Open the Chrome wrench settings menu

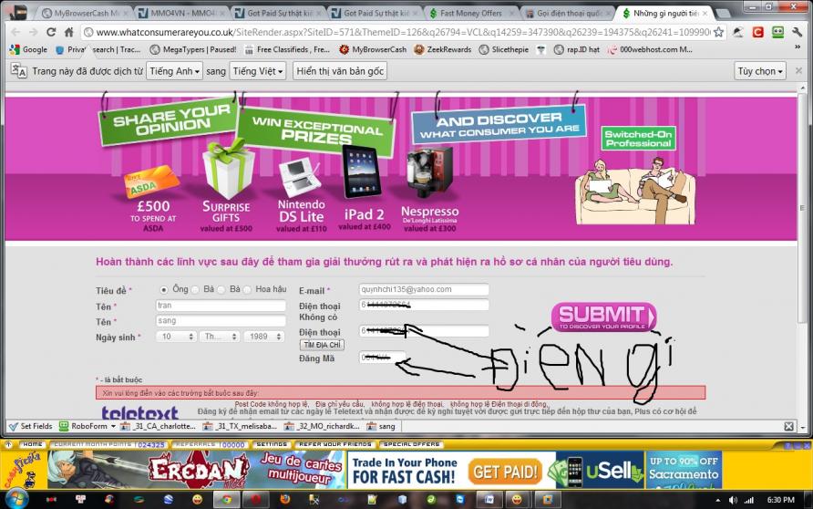[797, 32]
